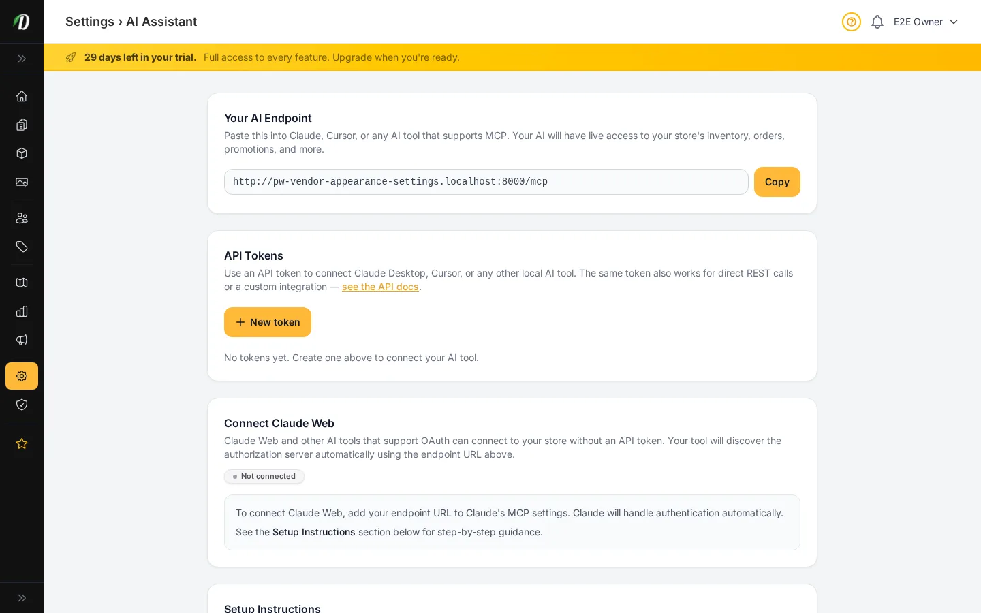Open the image gallery sidebar icon
Viewport: 981px width, 613px height.
(x=22, y=182)
